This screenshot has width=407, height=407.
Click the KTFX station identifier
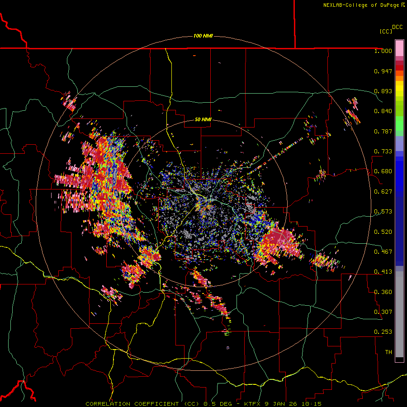253,404
